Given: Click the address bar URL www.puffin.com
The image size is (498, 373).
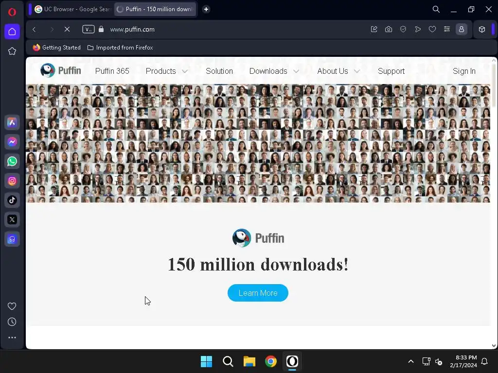Looking at the screenshot, I should click(x=132, y=30).
